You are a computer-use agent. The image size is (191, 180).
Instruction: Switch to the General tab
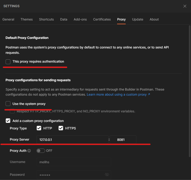pyautogui.click(x=8, y=19)
